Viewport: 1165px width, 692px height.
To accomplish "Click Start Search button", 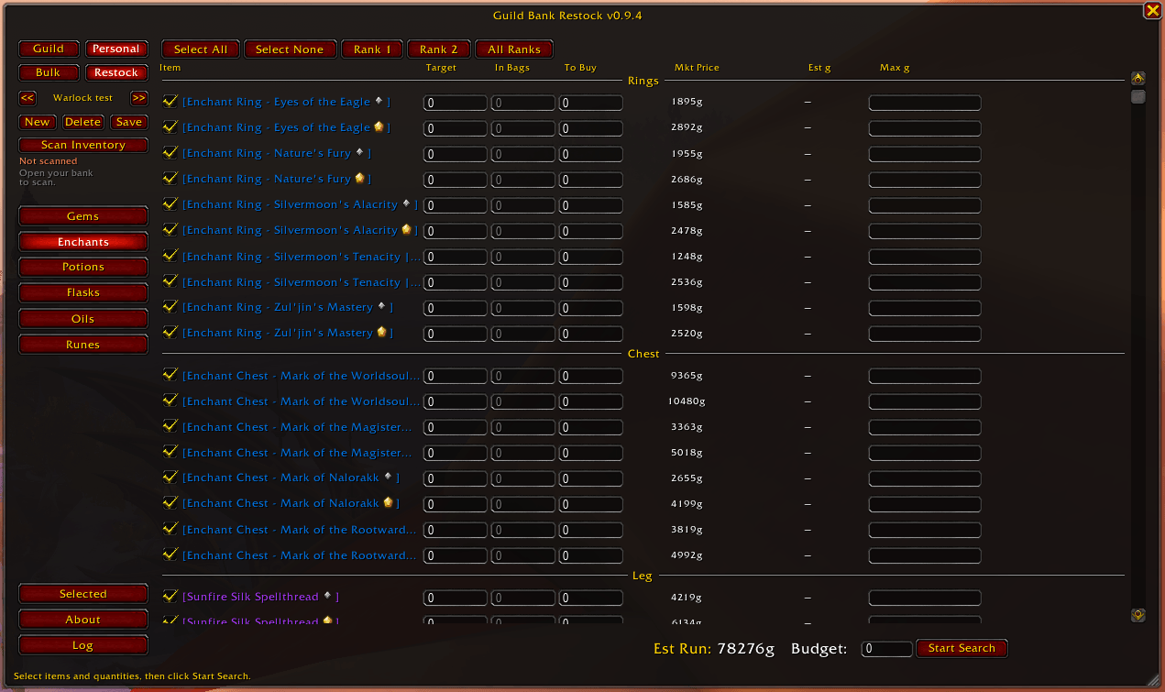I will pyautogui.click(x=962, y=648).
